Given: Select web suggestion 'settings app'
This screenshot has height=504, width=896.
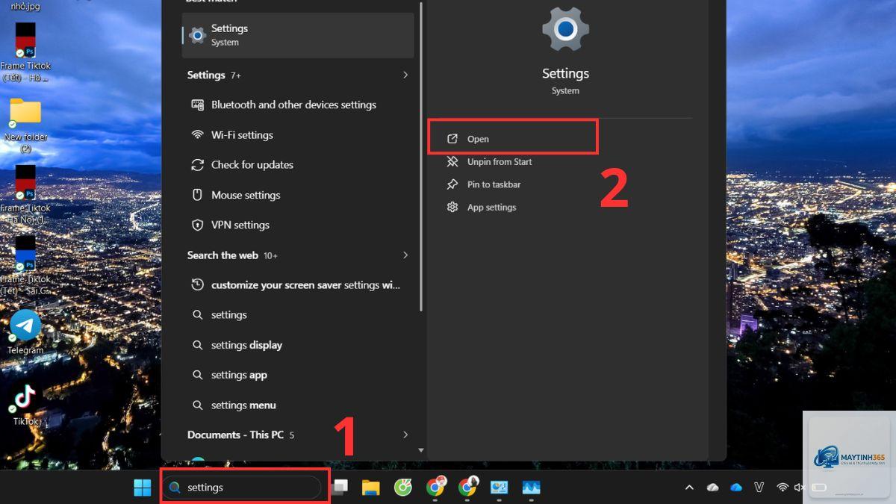Looking at the screenshot, I should coord(298,375).
